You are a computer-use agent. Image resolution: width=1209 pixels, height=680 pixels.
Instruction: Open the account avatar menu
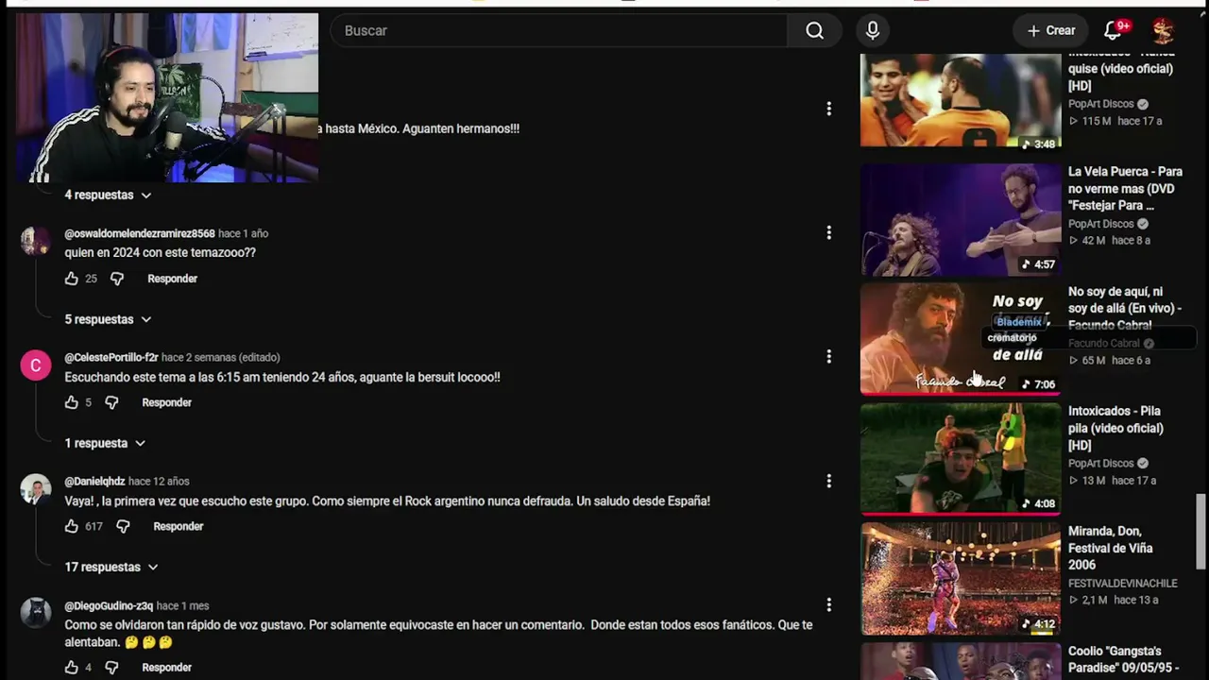[1163, 30]
